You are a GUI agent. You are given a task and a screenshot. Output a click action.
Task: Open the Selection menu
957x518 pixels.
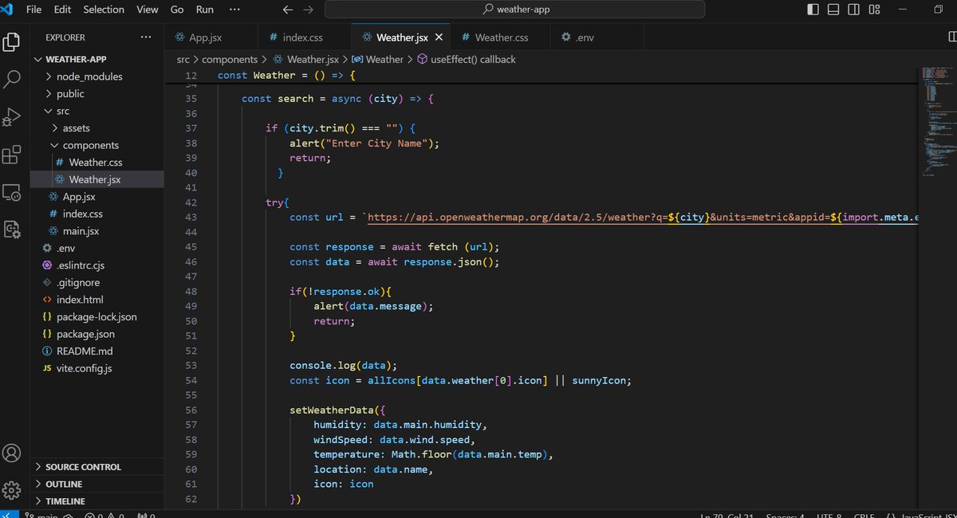tap(104, 10)
